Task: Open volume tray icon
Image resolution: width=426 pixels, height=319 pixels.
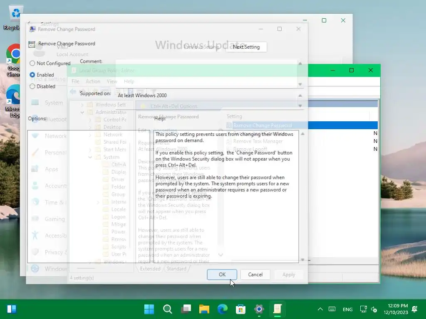Action: click(x=374, y=309)
